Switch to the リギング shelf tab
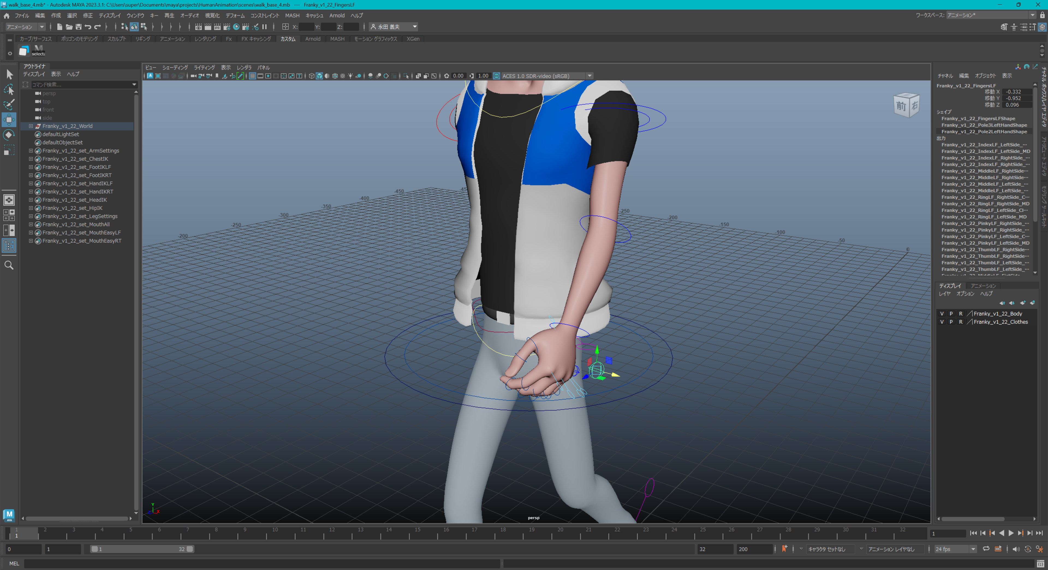Screen dimensions: 1048x570 (x=143, y=39)
